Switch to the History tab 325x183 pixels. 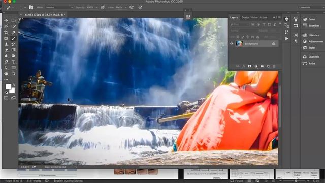click(x=254, y=17)
